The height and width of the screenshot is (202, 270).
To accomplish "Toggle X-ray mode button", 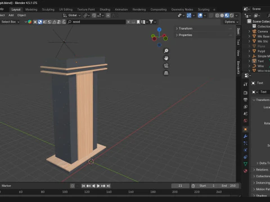I will pyautogui.click(x=211, y=15).
